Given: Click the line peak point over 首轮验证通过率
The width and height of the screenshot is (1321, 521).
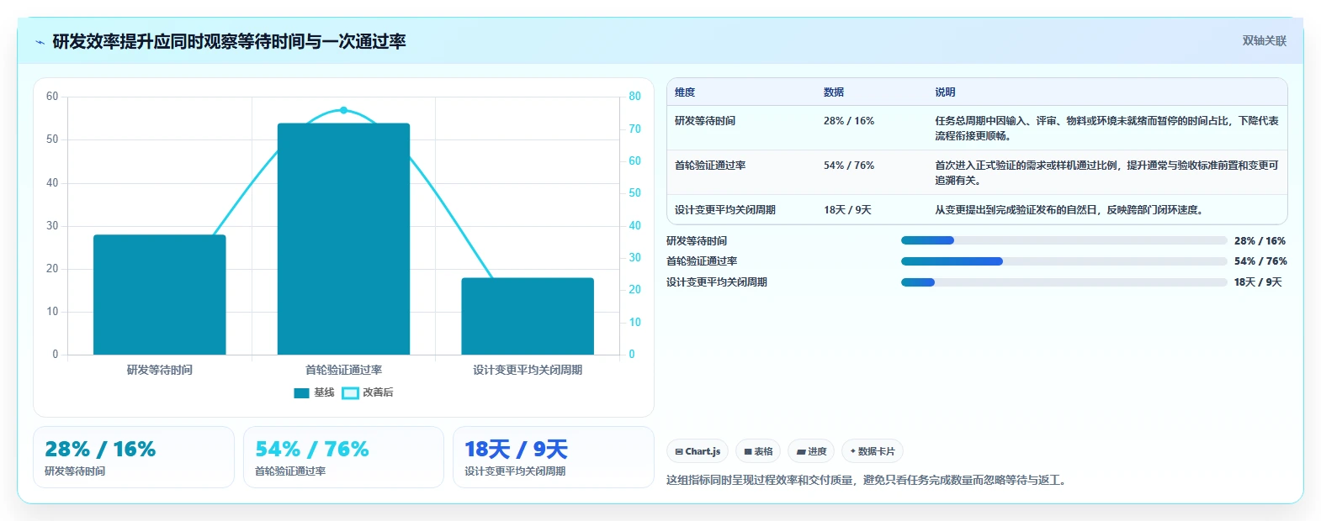Looking at the screenshot, I should click(343, 110).
